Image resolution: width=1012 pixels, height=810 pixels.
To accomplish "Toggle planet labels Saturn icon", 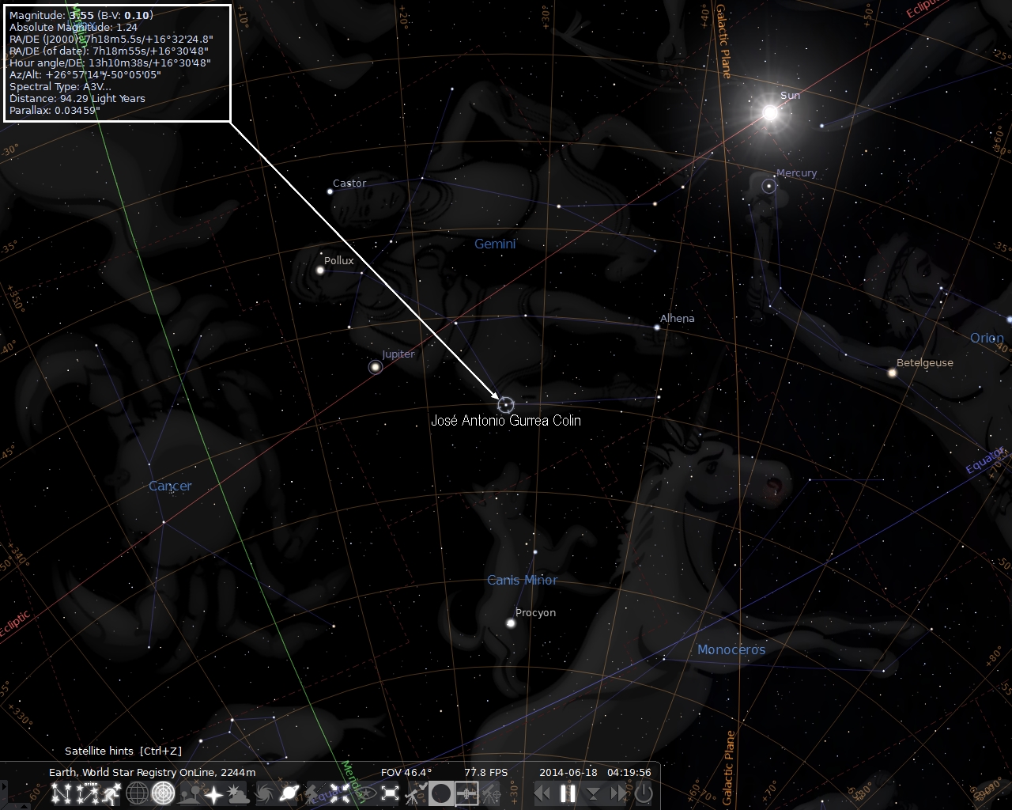I will click(289, 793).
